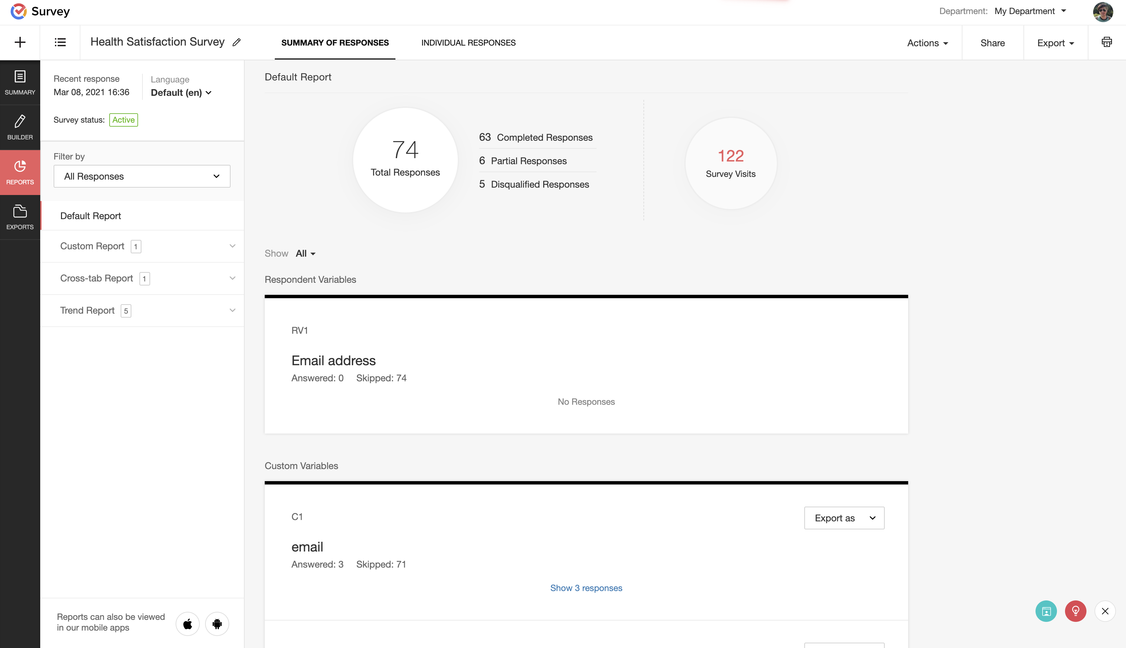Click the teal help widget icon
This screenshot has width=1126, height=648.
[1046, 611]
